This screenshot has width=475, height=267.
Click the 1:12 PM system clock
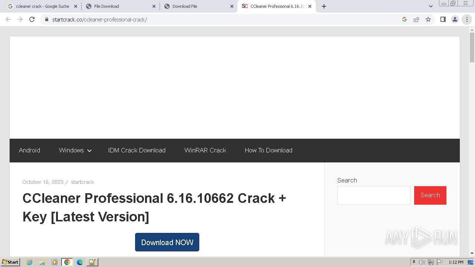[x=456, y=262]
